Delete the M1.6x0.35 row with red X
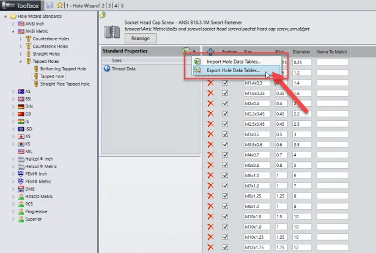 211,93
